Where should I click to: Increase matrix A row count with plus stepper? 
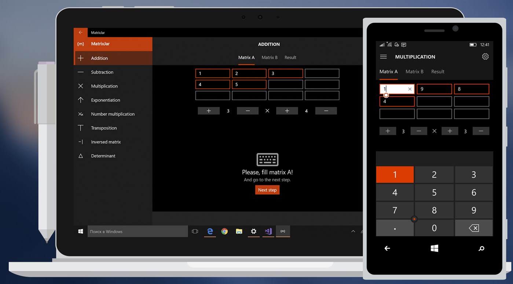(x=208, y=111)
